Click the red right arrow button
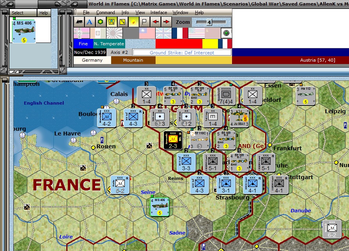 [x=166, y=22]
